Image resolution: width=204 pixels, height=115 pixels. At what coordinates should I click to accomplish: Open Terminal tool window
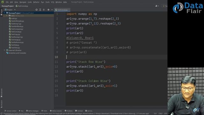tap(79, 111)
